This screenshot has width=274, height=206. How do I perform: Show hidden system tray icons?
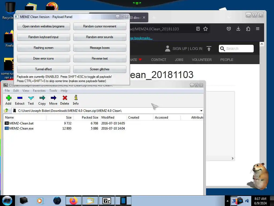[x=227, y=201]
